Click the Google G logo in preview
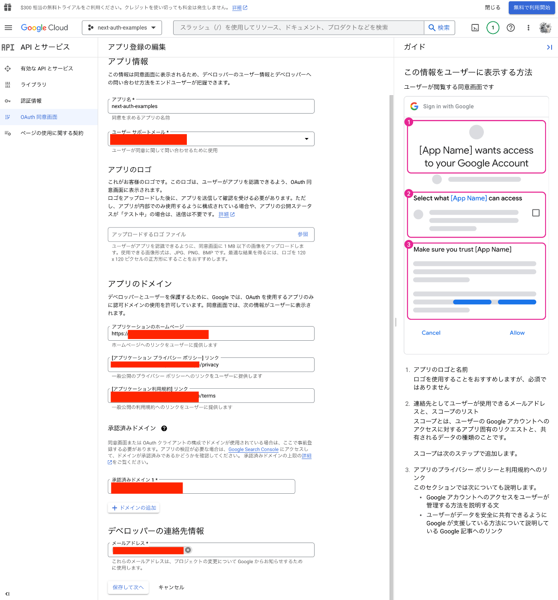558x600 pixels. (x=414, y=106)
